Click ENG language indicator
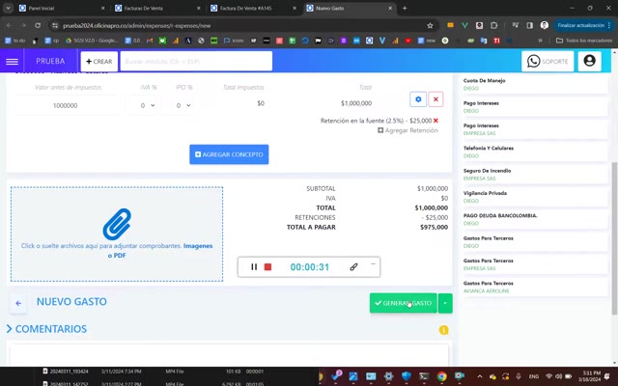Screen dimensions: 618x386 (x=534, y=376)
